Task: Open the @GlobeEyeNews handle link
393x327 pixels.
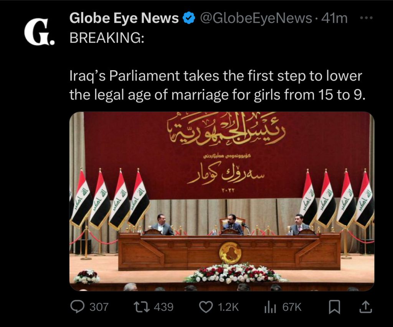Action: [x=256, y=18]
